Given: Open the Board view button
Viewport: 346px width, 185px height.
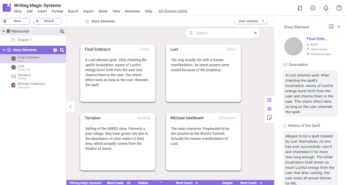Looking at the screenshot, I should (x=48, y=21).
